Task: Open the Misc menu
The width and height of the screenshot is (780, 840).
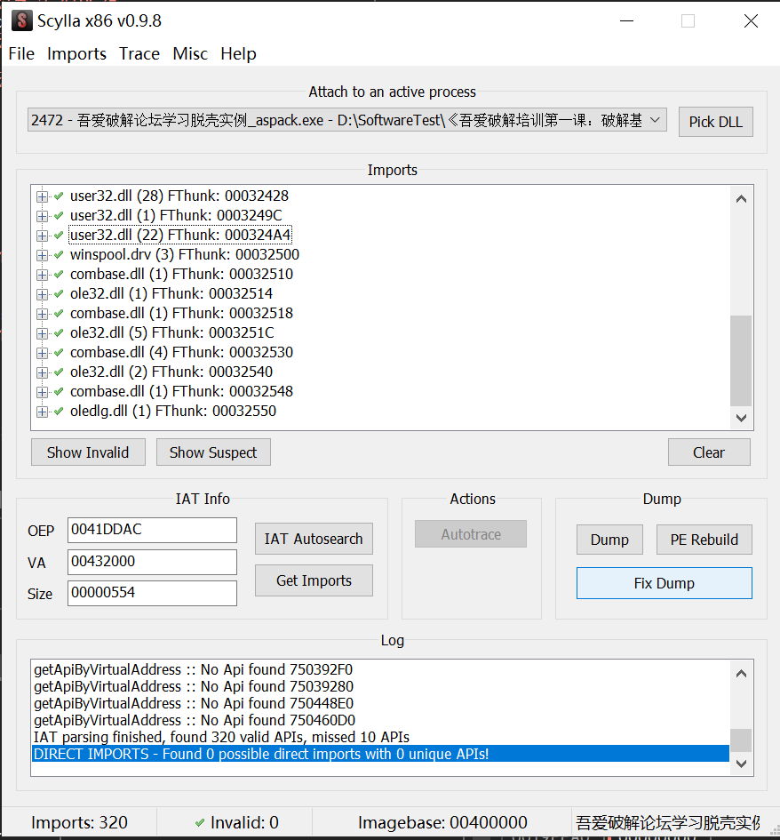Action: pos(190,54)
